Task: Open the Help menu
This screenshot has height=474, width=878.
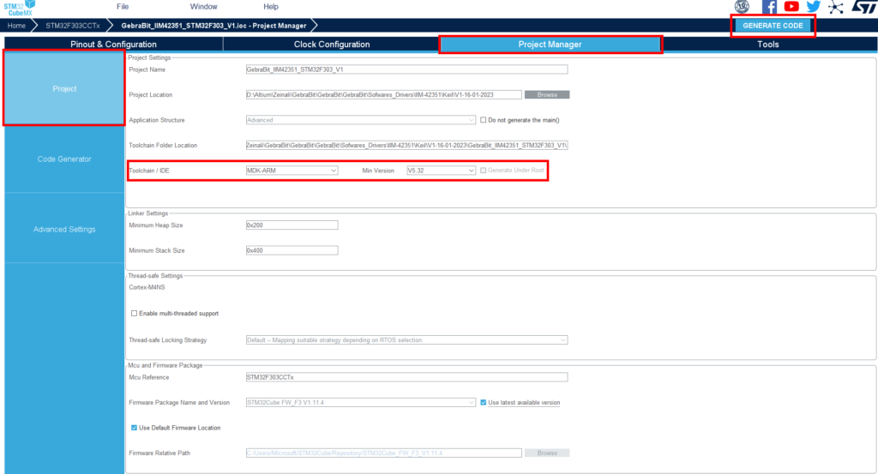Action: tap(270, 7)
